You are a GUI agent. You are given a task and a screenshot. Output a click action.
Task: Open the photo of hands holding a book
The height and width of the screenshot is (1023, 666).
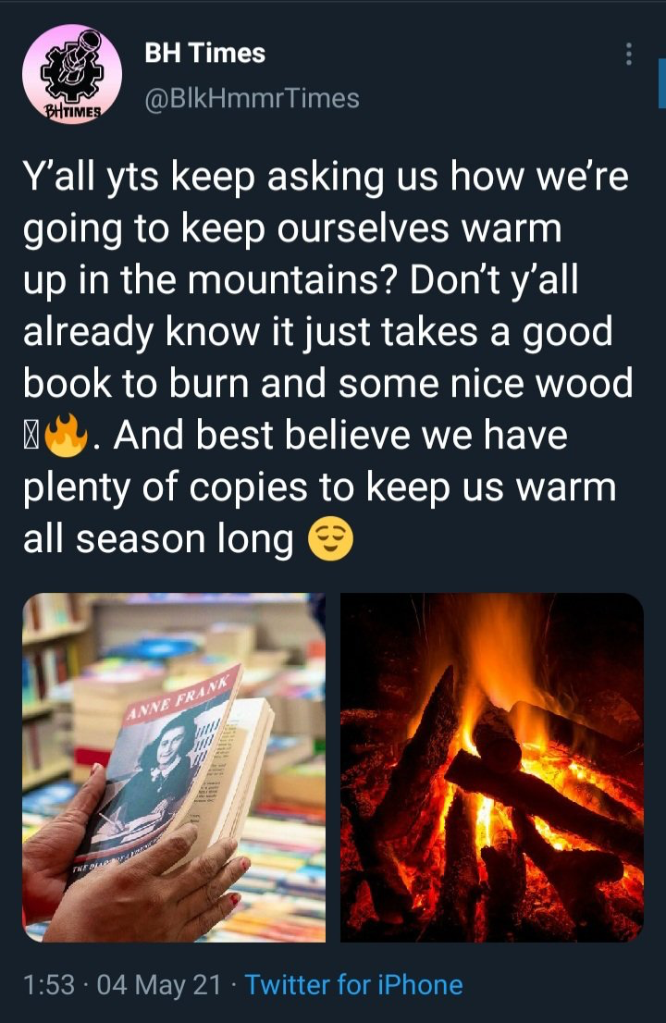tap(174, 768)
